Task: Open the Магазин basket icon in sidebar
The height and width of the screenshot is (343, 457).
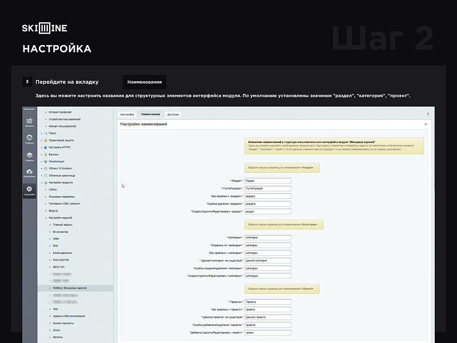Action: (x=29, y=121)
